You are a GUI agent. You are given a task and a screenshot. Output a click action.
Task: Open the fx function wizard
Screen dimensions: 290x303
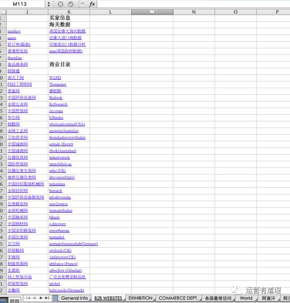(x=92, y=4)
